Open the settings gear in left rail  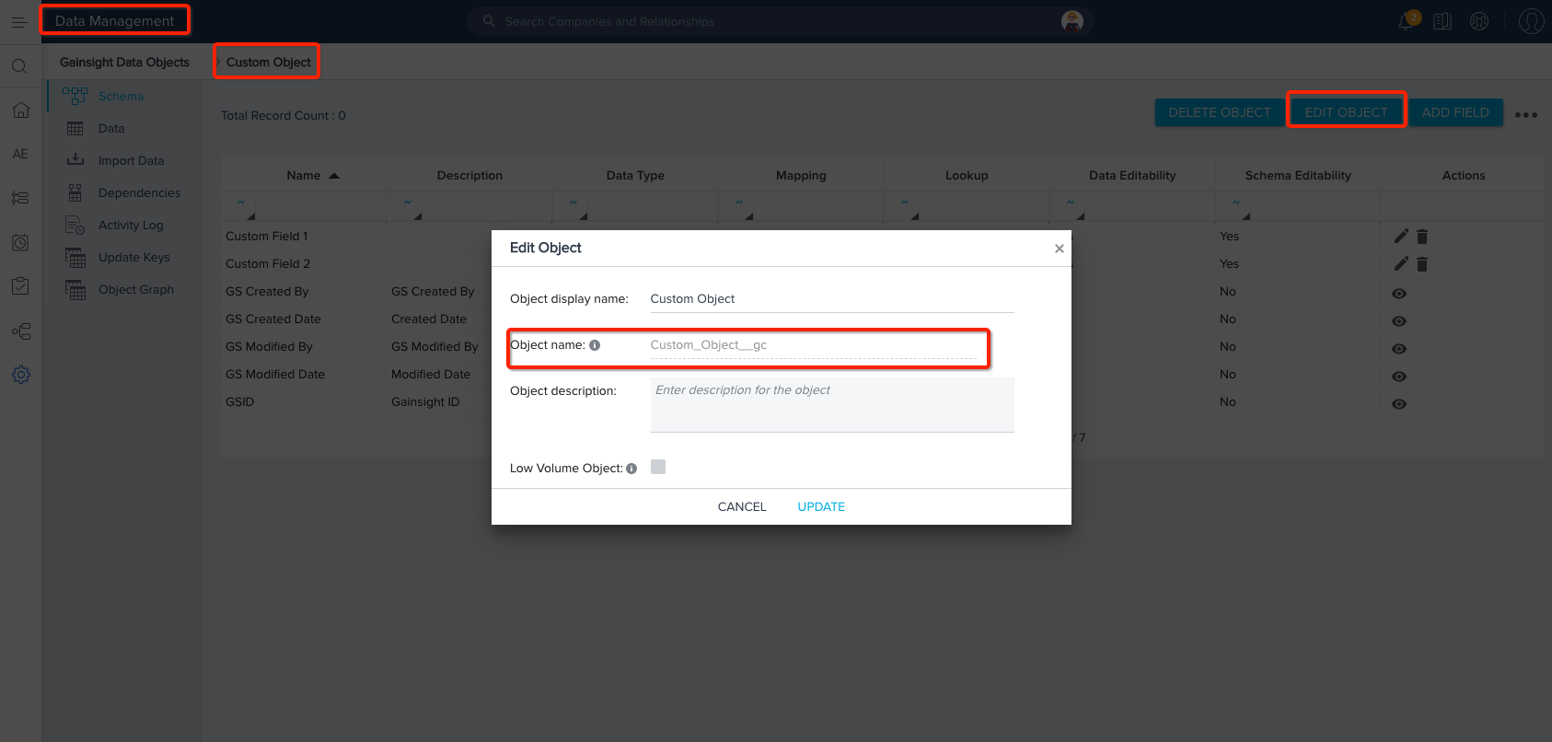21,375
